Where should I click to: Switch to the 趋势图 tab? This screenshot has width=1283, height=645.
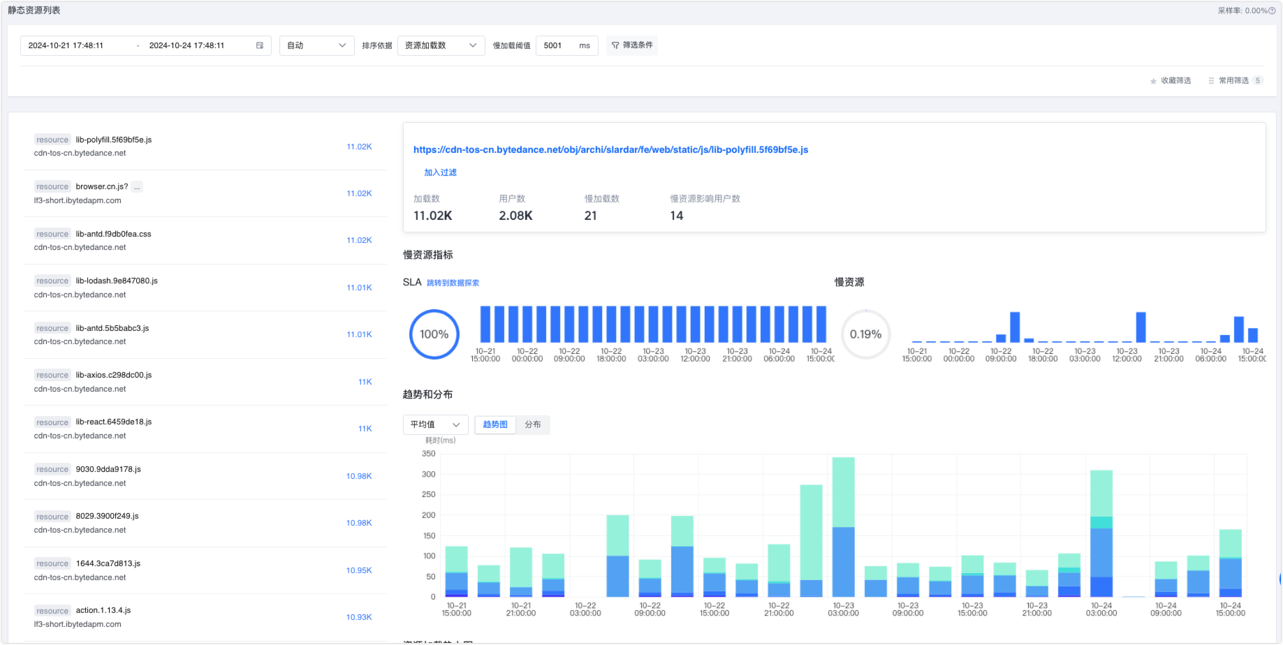(495, 424)
